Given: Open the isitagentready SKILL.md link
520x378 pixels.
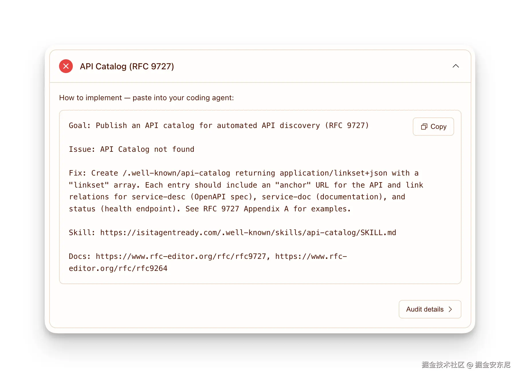Looking at the screenshot, I should coord(248,233).
